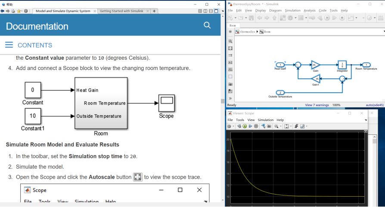This screenshot has height=207, width=385.
Task: Click the CONTENTS link
Action: click(35, 46)
